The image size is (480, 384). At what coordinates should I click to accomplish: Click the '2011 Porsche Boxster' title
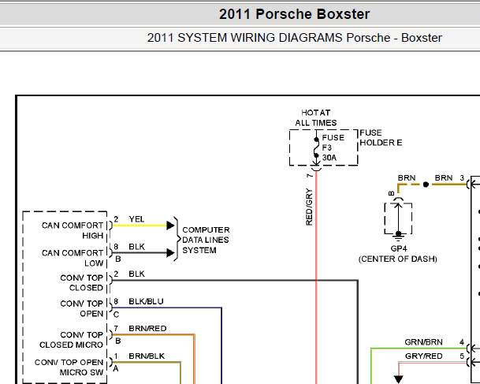coord(294,14)
